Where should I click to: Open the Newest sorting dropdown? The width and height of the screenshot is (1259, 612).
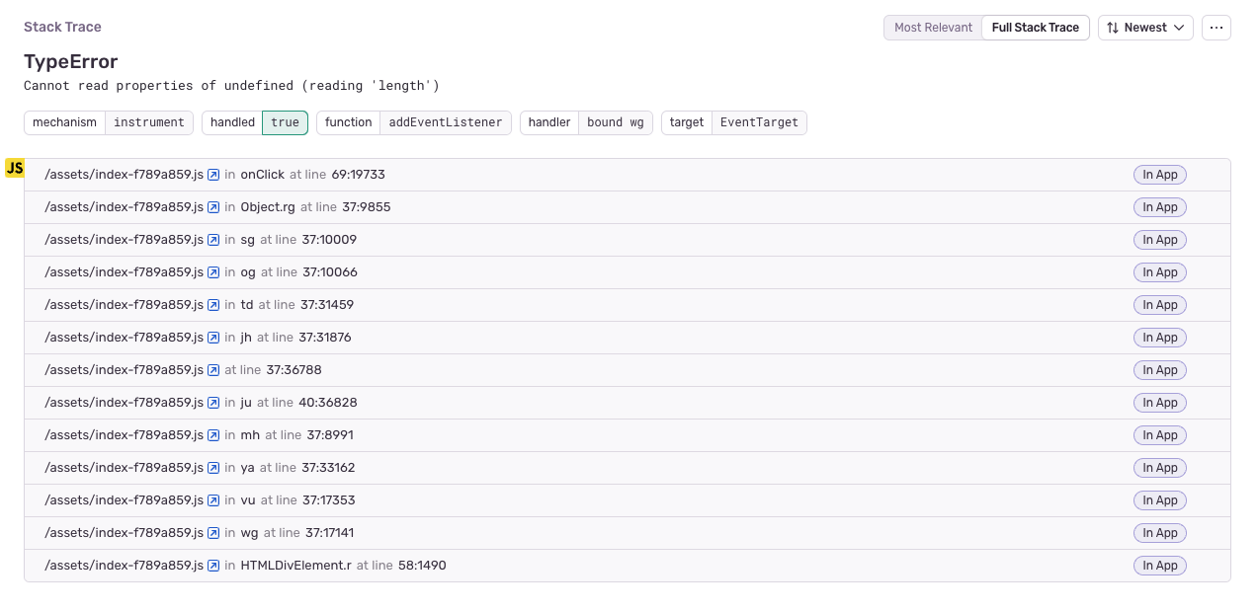1145,28
